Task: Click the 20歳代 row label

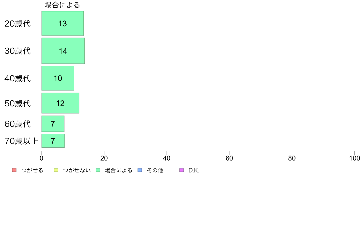Action: [18, 24]
